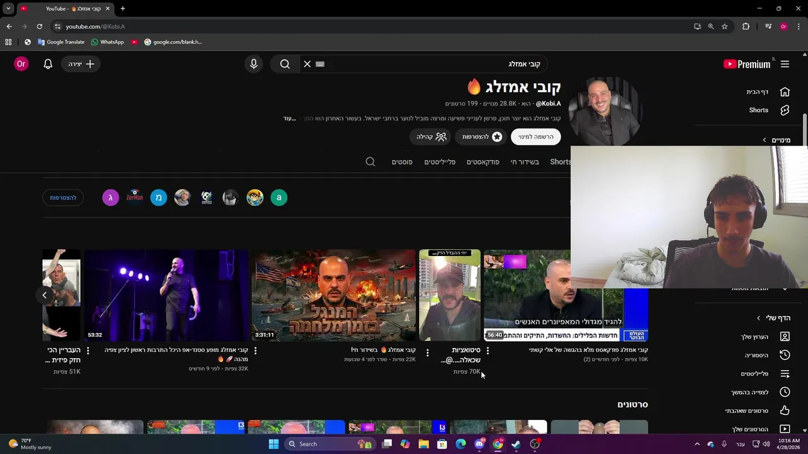This screenshot has height=454, width=808.
Task: Switch to the בשידור חי tab
Action: pyautogui.click(x=525, y=162)
